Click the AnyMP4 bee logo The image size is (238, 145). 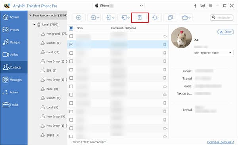tap(7, 6)
